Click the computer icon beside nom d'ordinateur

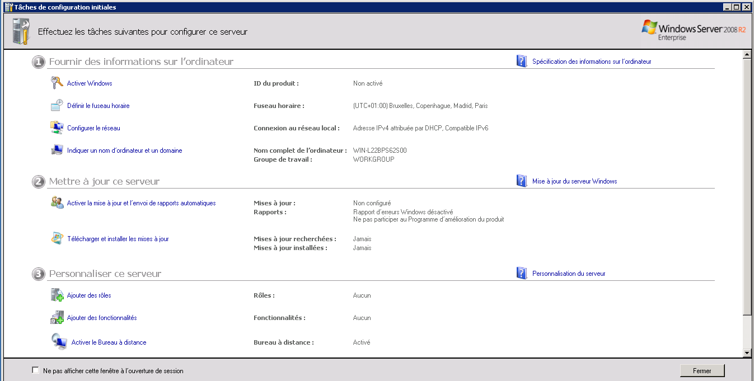(57, 150)
